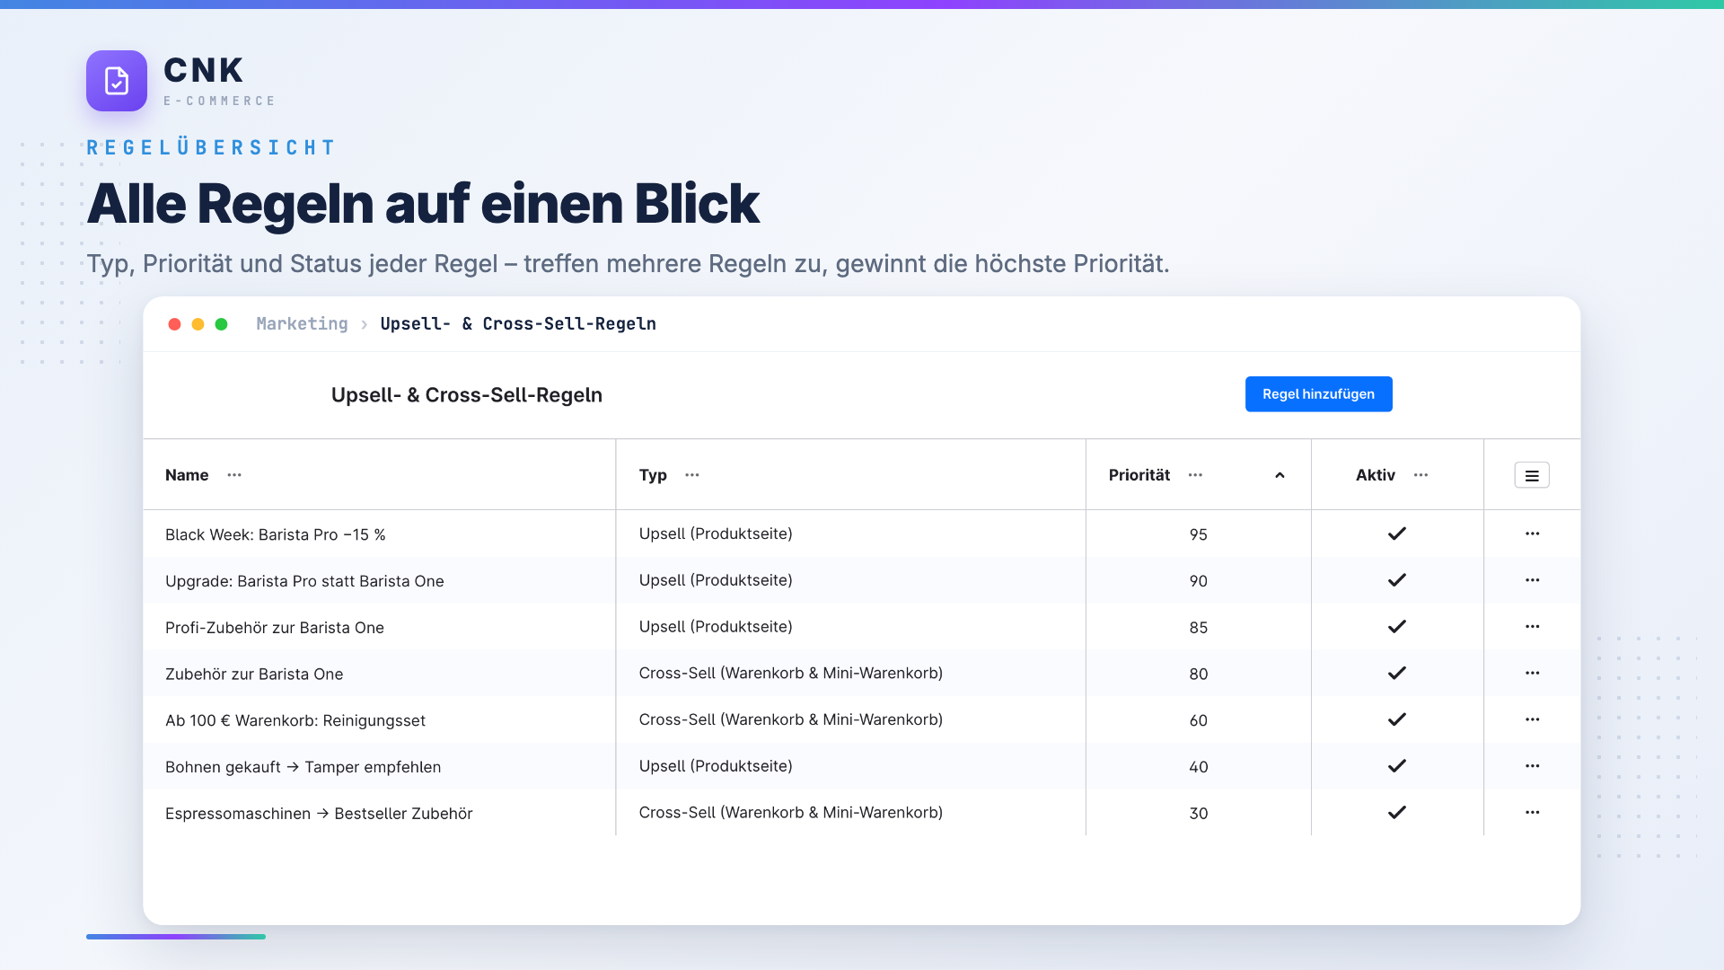1724x970 pixels.
Task: Click the Regel hinzufügen button
Action: [x=1318, y=394]
